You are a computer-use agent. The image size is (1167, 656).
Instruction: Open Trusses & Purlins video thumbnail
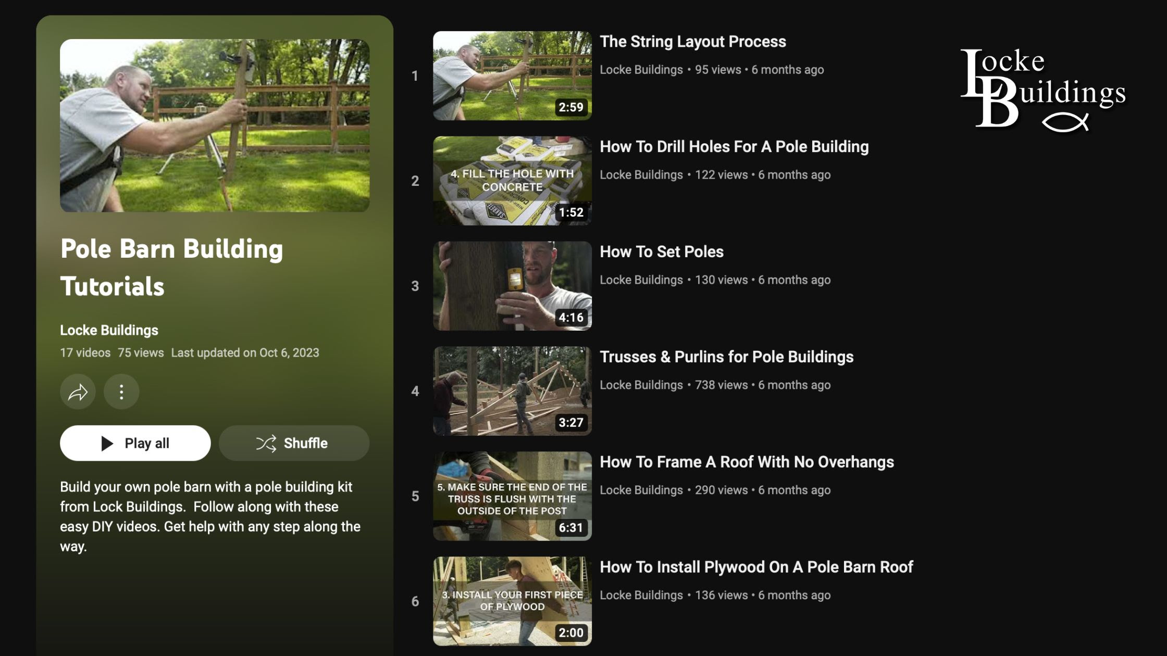[x=512, y=391]
